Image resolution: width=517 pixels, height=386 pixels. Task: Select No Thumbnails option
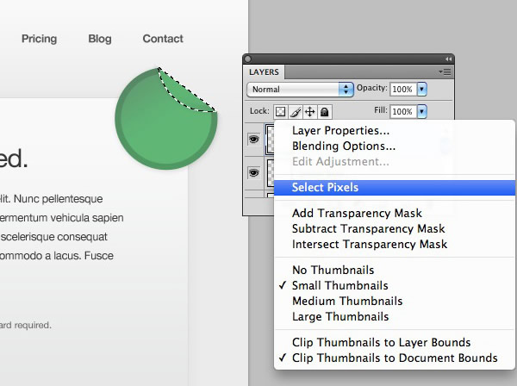(x=395, y=270)
